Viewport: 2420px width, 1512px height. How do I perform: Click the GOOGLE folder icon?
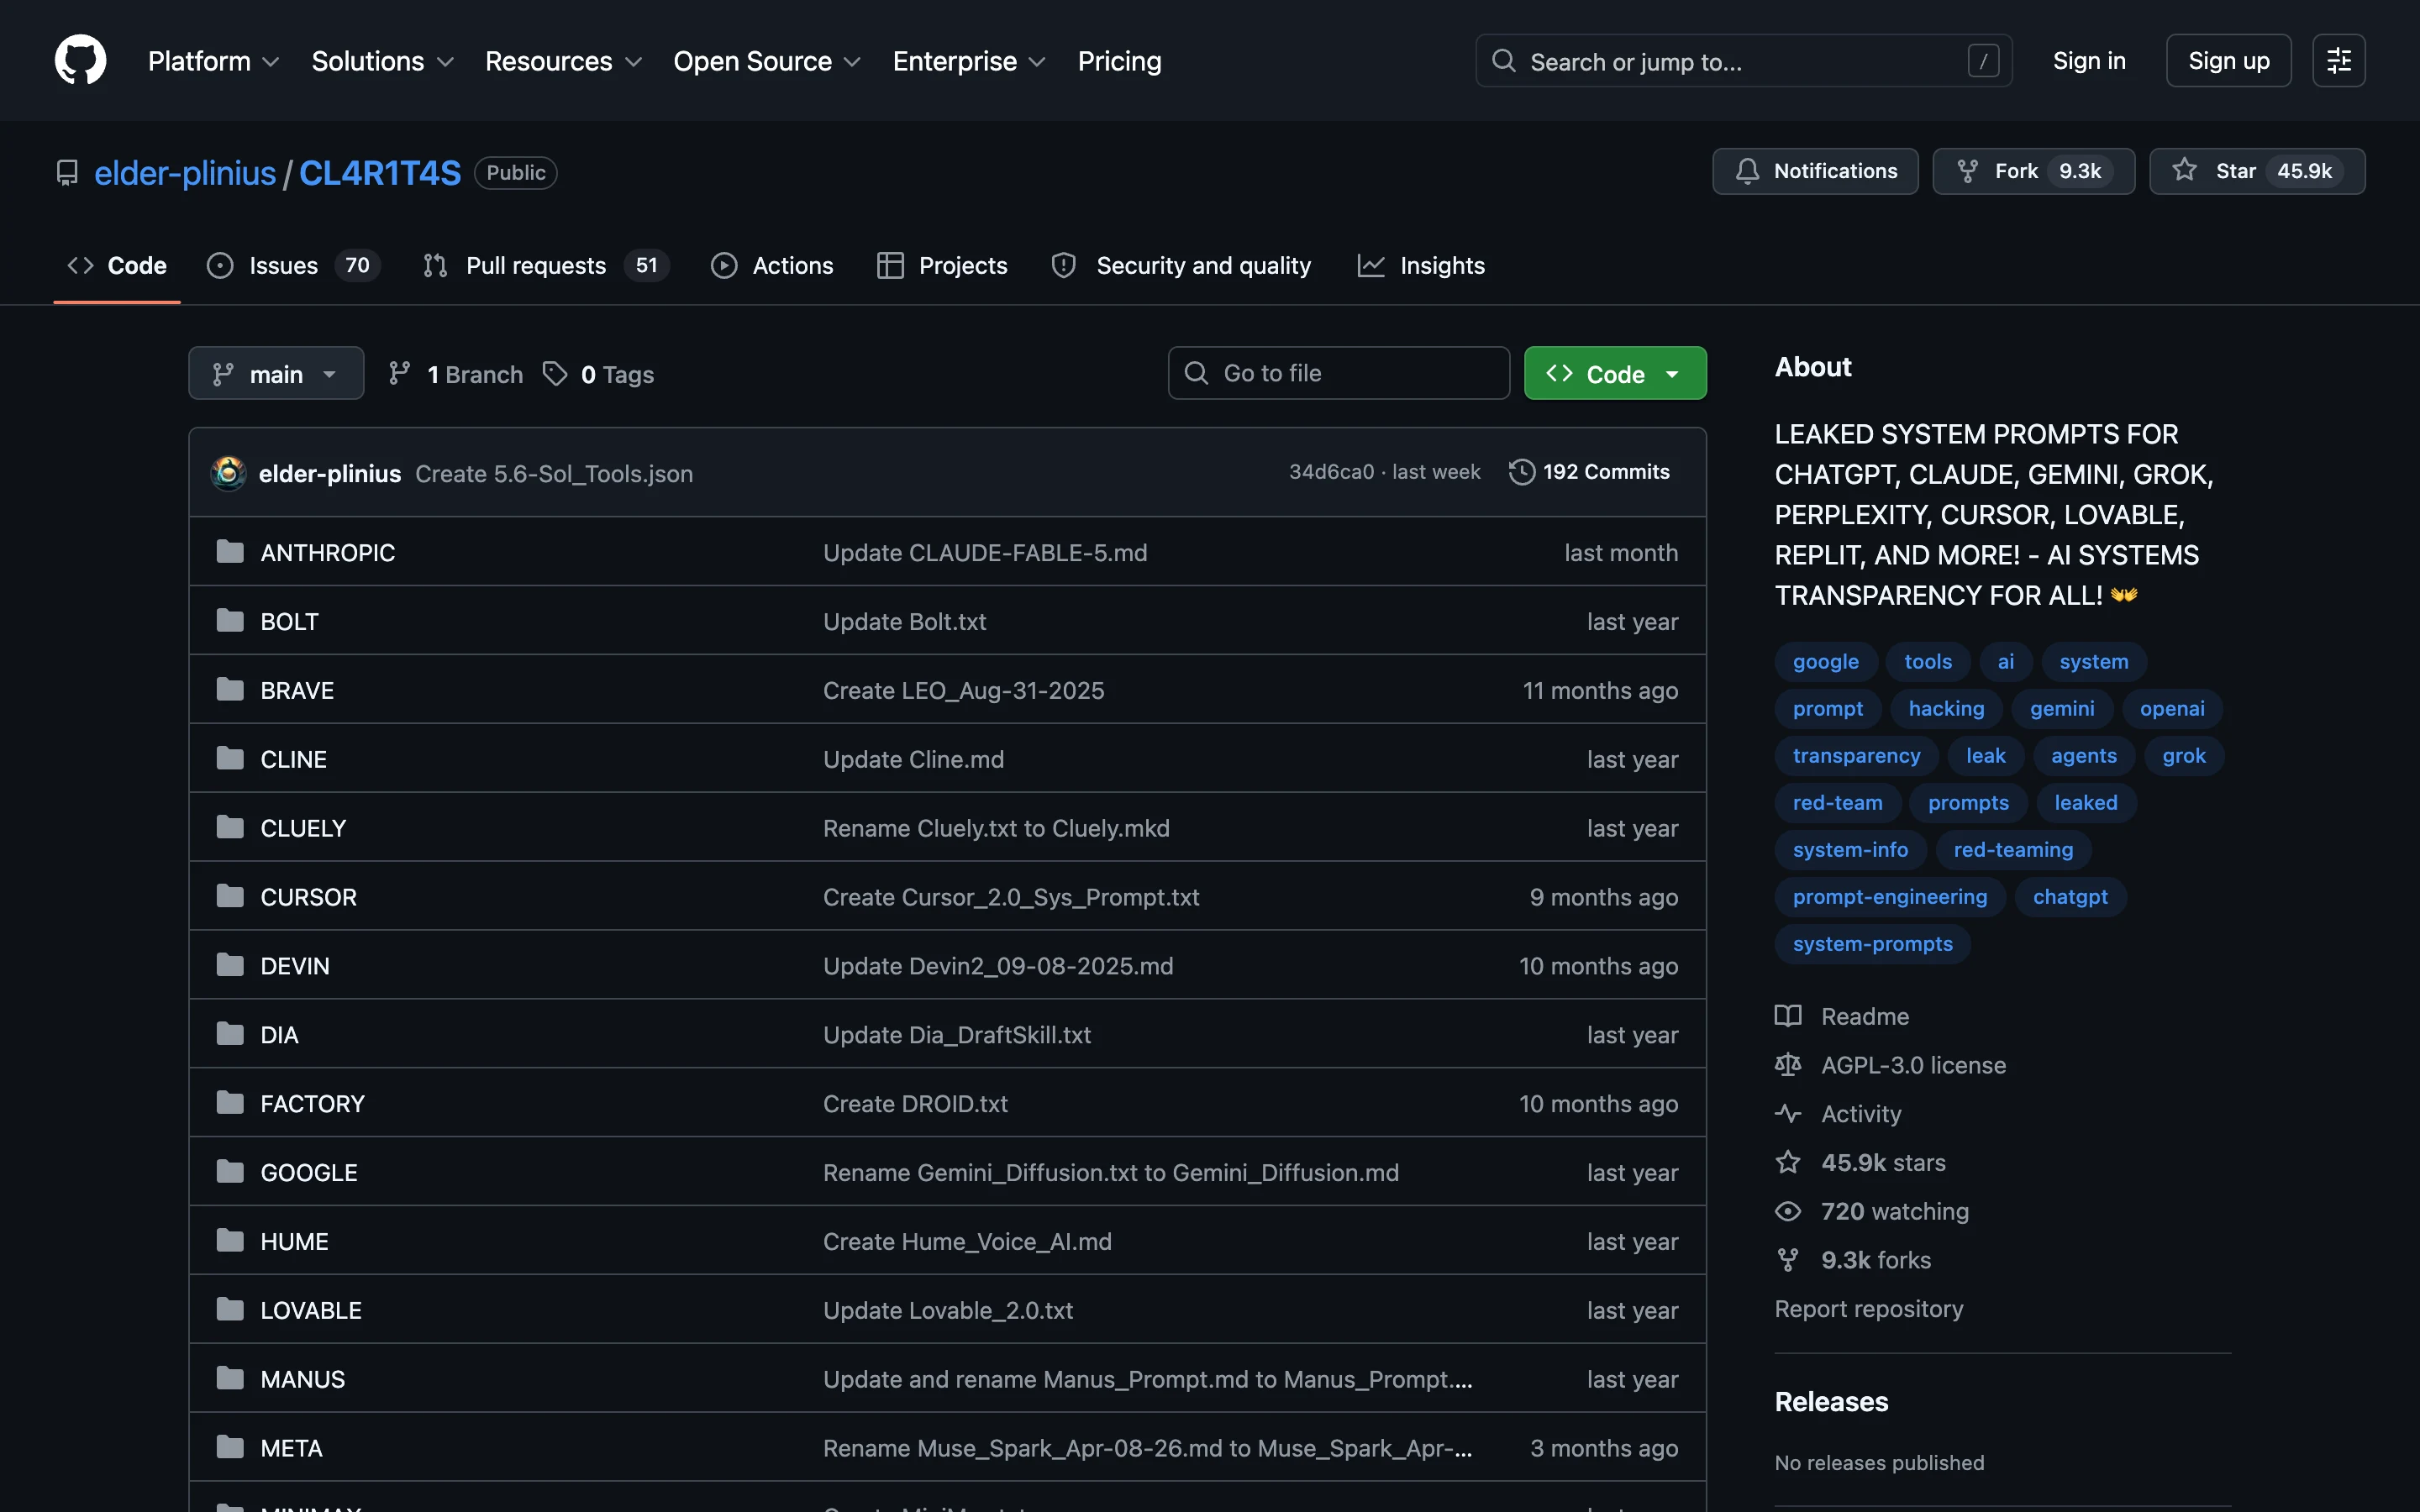[x=230, y=1171]
